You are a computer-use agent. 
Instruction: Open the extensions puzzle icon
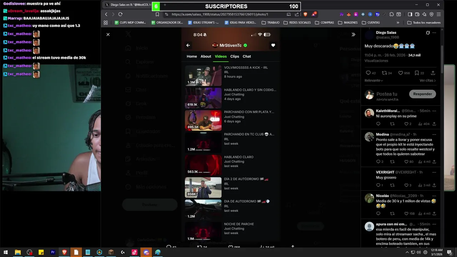(392, 14)
